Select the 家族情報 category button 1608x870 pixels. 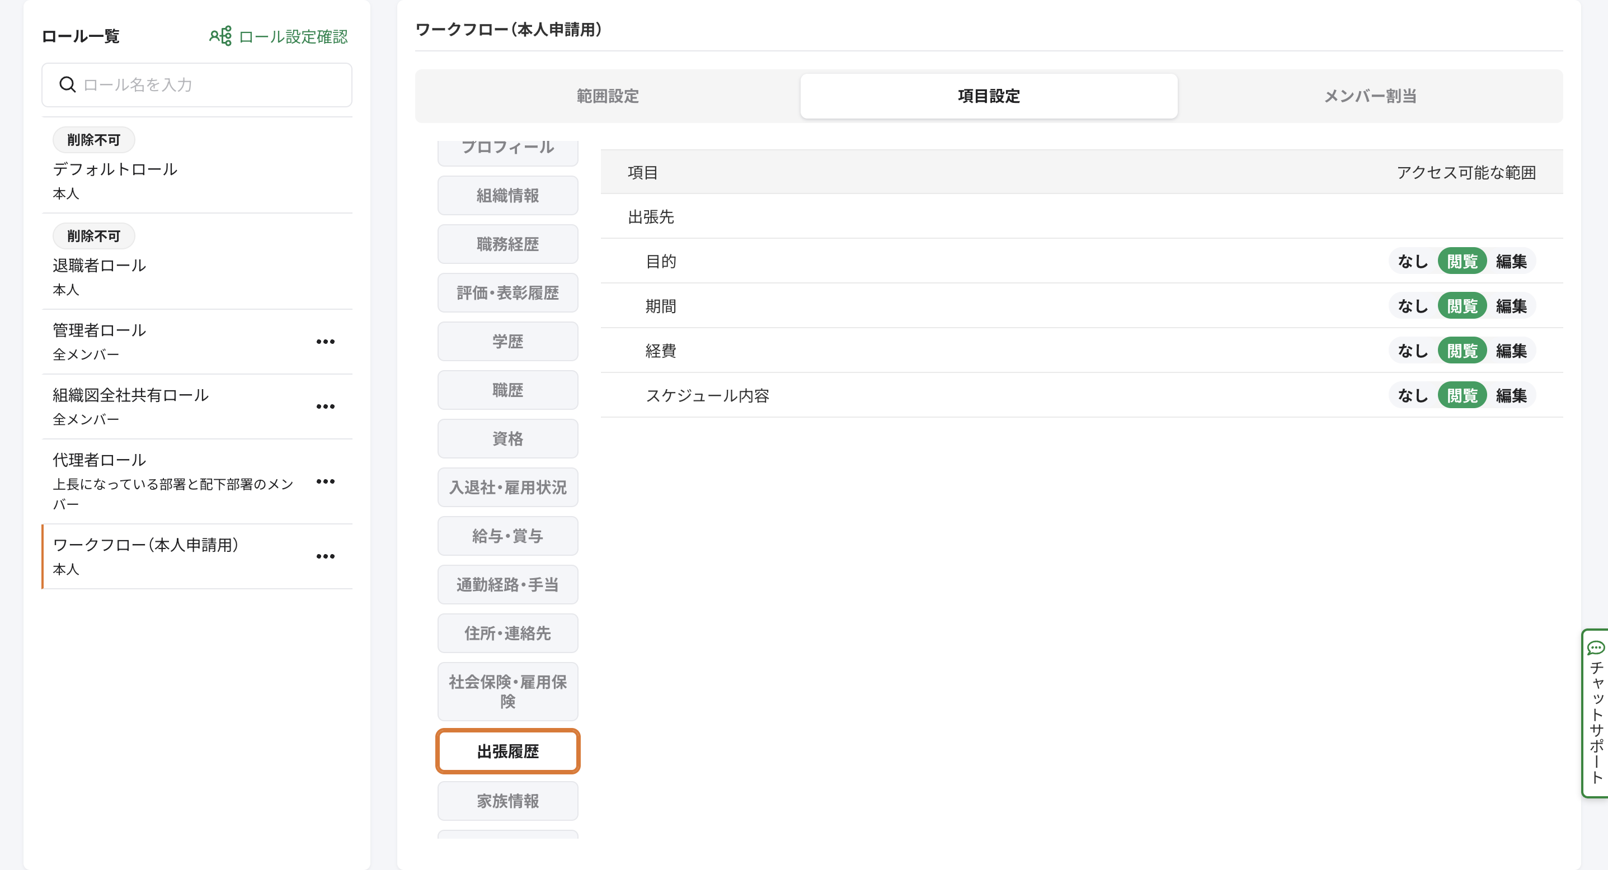(x=507, y=801)
